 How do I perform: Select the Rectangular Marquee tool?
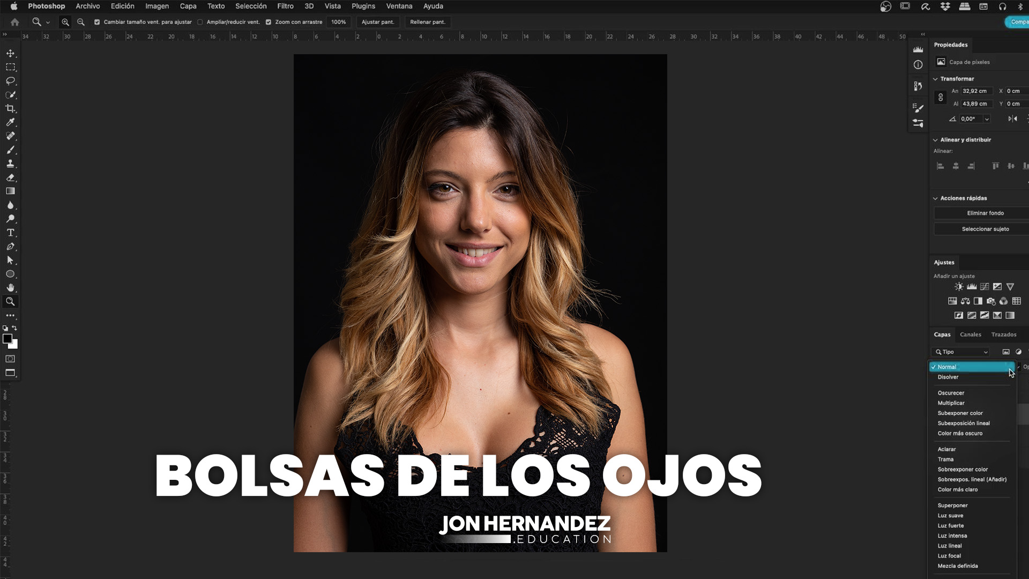point(10,67)
